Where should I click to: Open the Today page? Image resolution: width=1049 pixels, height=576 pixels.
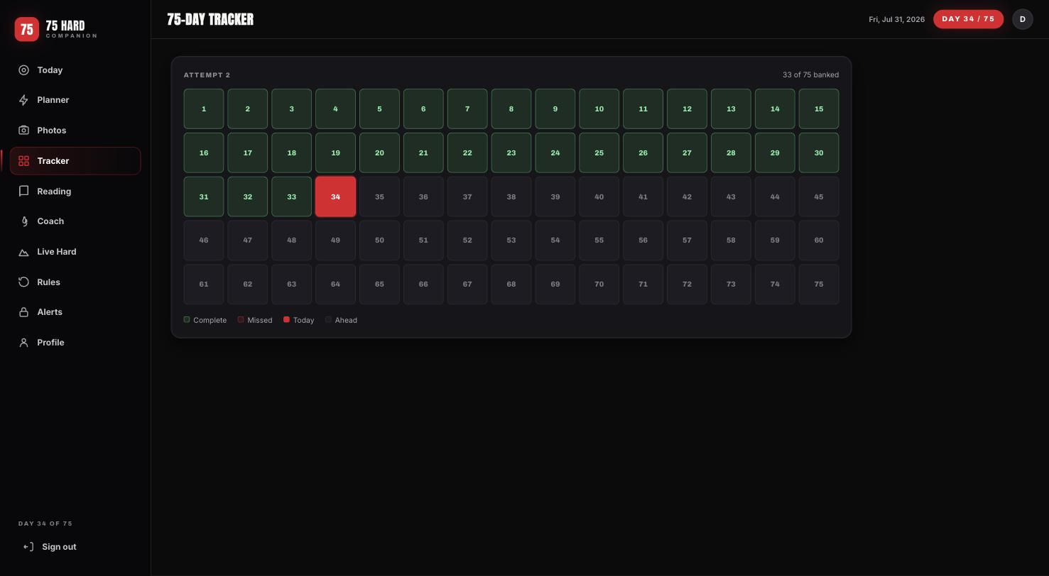tap(75, 70)
